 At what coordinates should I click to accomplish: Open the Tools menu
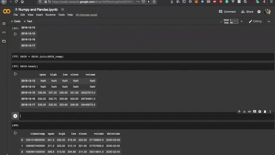tap(61, 15)
